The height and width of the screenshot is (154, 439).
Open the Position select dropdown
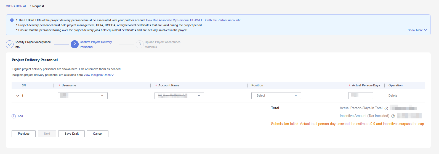276,95
